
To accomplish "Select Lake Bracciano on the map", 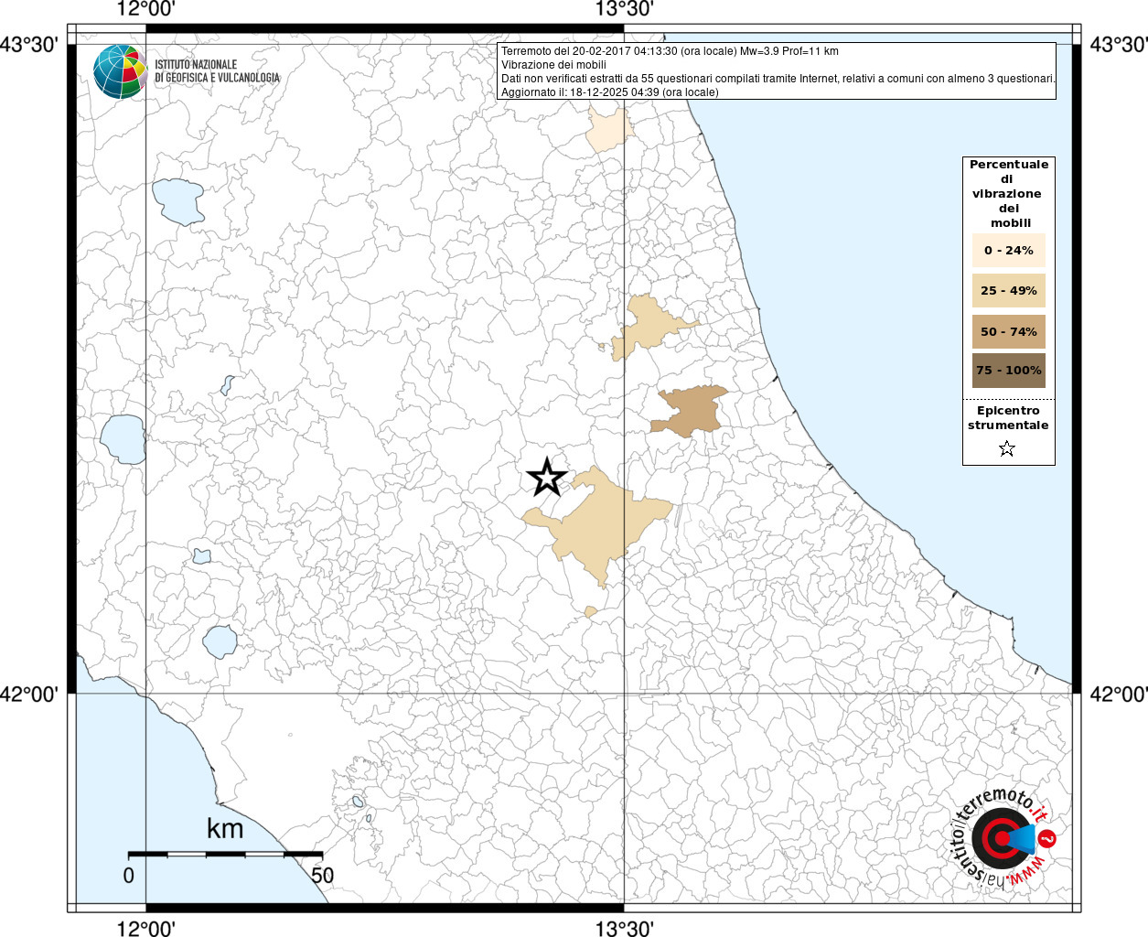I will click(220, 641).
